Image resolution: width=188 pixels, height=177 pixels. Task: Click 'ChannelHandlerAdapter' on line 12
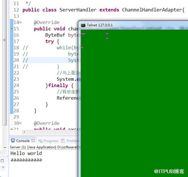152,10
